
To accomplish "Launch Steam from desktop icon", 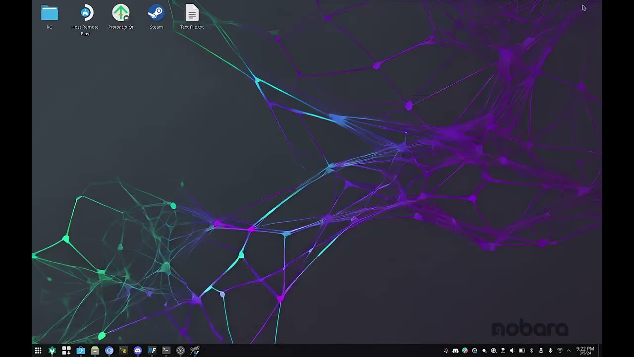I will pos(156,17).
